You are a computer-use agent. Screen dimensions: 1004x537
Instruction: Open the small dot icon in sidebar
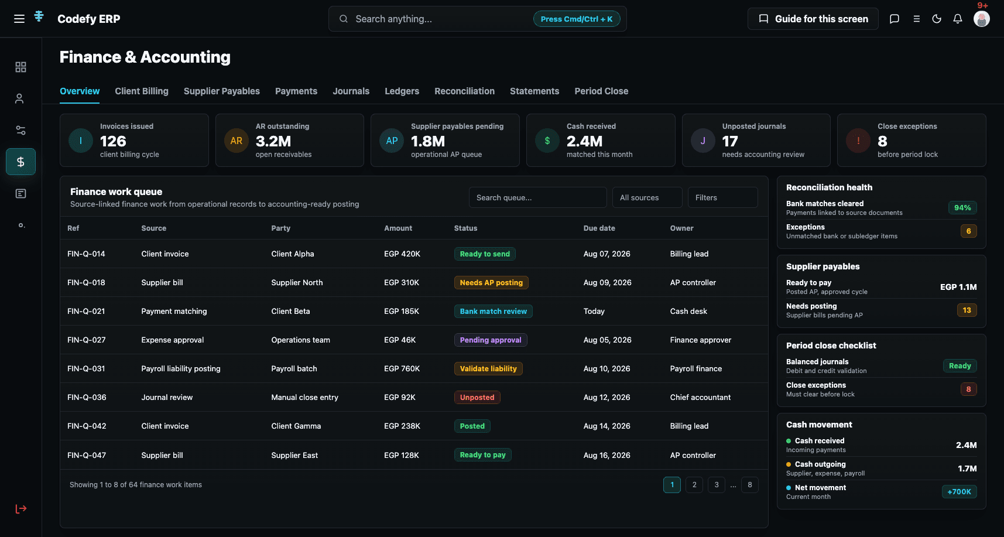(21, 225)
